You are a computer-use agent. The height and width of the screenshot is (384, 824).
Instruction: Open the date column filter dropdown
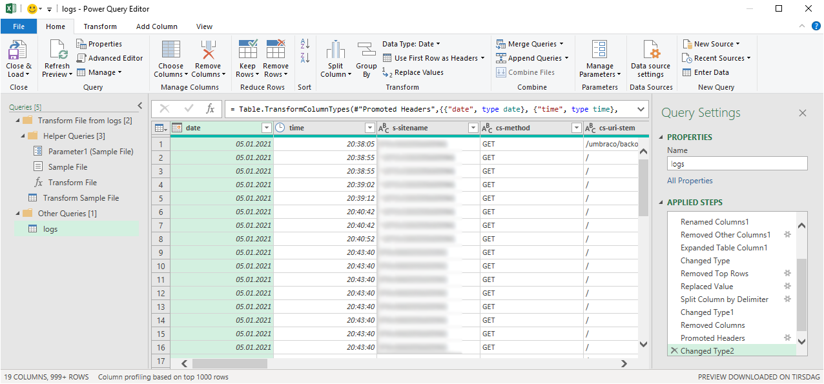[267, 128]
